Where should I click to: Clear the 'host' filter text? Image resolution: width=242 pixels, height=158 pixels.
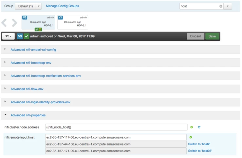pyautogui.click(x=221, y=6)
